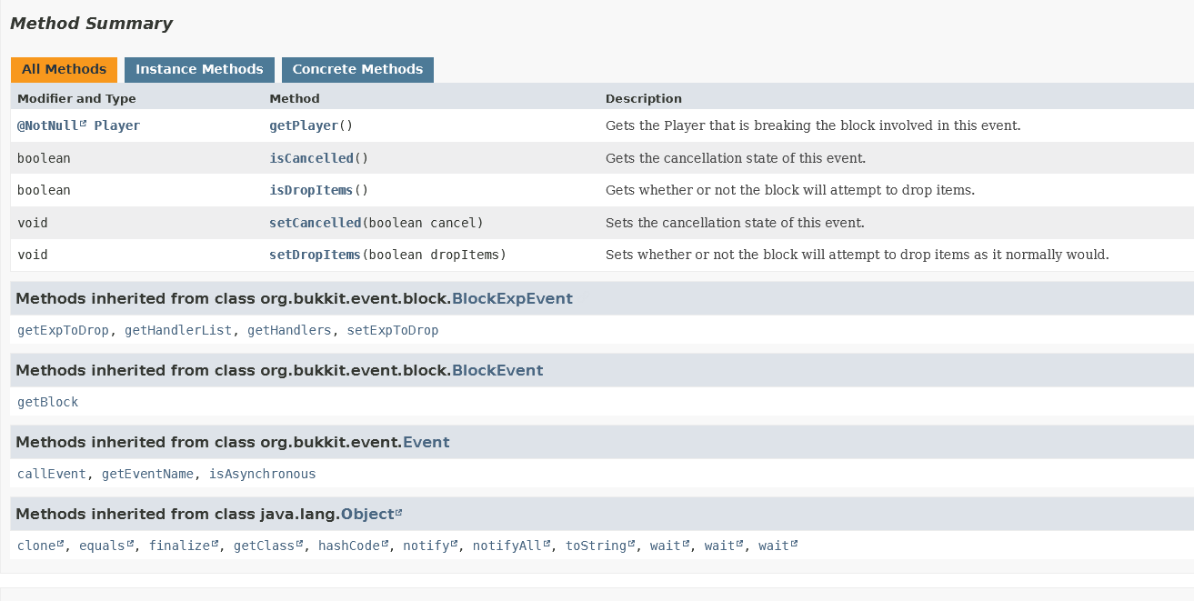Viewport: 1194px width, 601px height.
Task: Open the Player return type link
Action: click(x=117, y=125)
